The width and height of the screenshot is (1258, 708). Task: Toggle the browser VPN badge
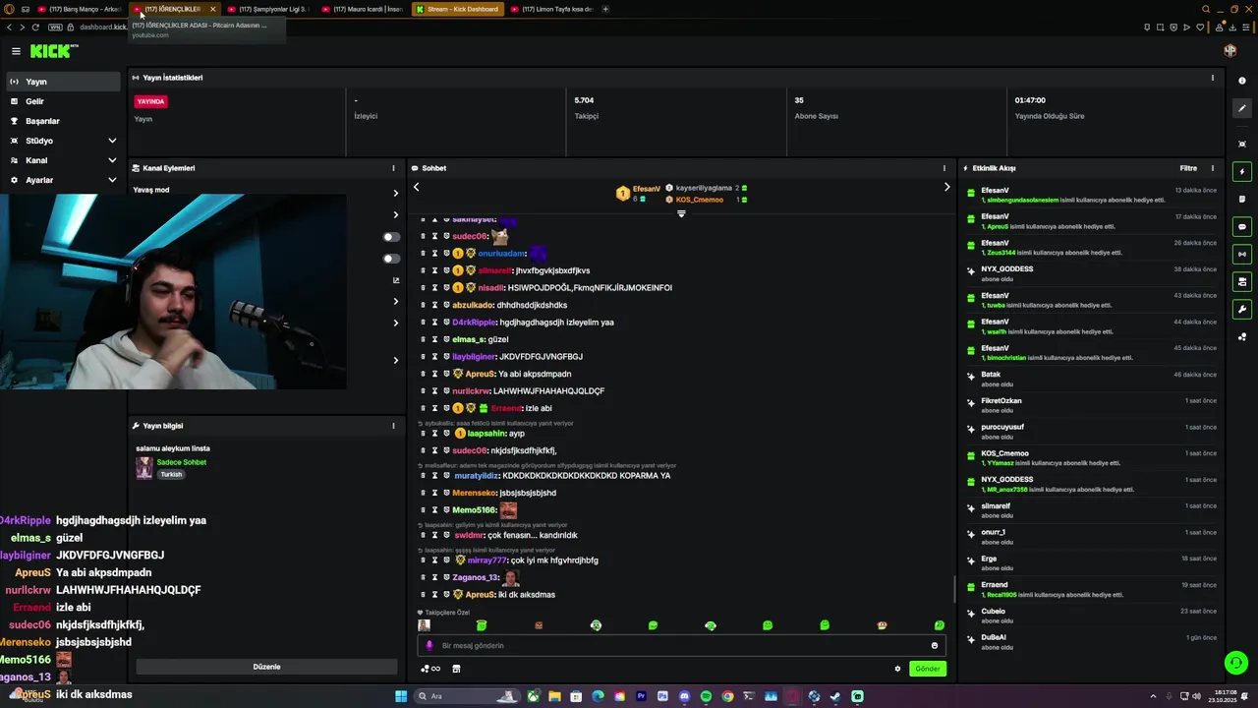pos(55,27)
